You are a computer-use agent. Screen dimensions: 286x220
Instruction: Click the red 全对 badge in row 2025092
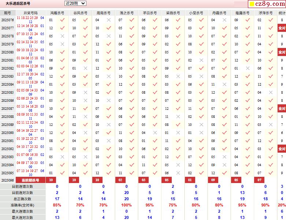282,149
